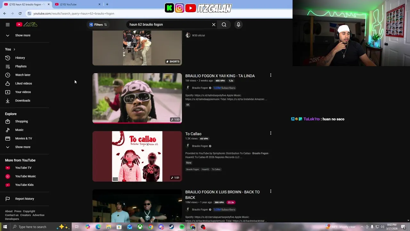Open Braulio Fogon channel under TA LINDA

click(200, 88)
